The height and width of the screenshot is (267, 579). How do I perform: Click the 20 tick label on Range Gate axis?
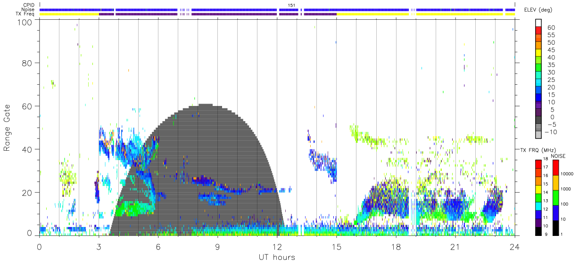click(x=27, y=193)
